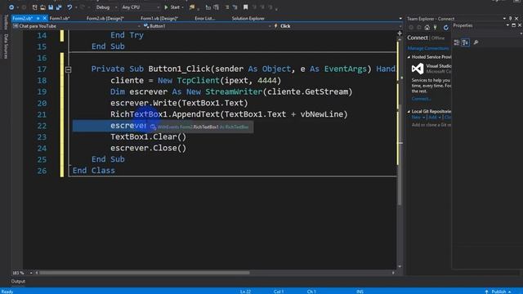
Task: Click the End Class text line
Action: coord(94,171)
